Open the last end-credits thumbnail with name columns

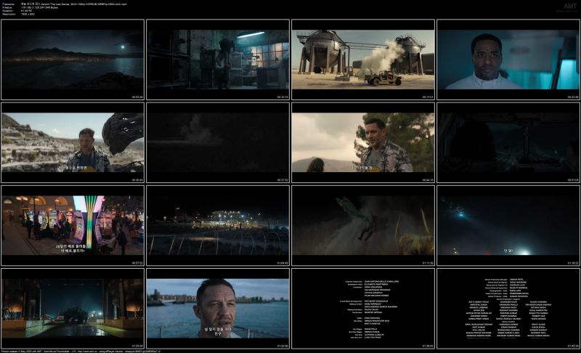[508, 309]
